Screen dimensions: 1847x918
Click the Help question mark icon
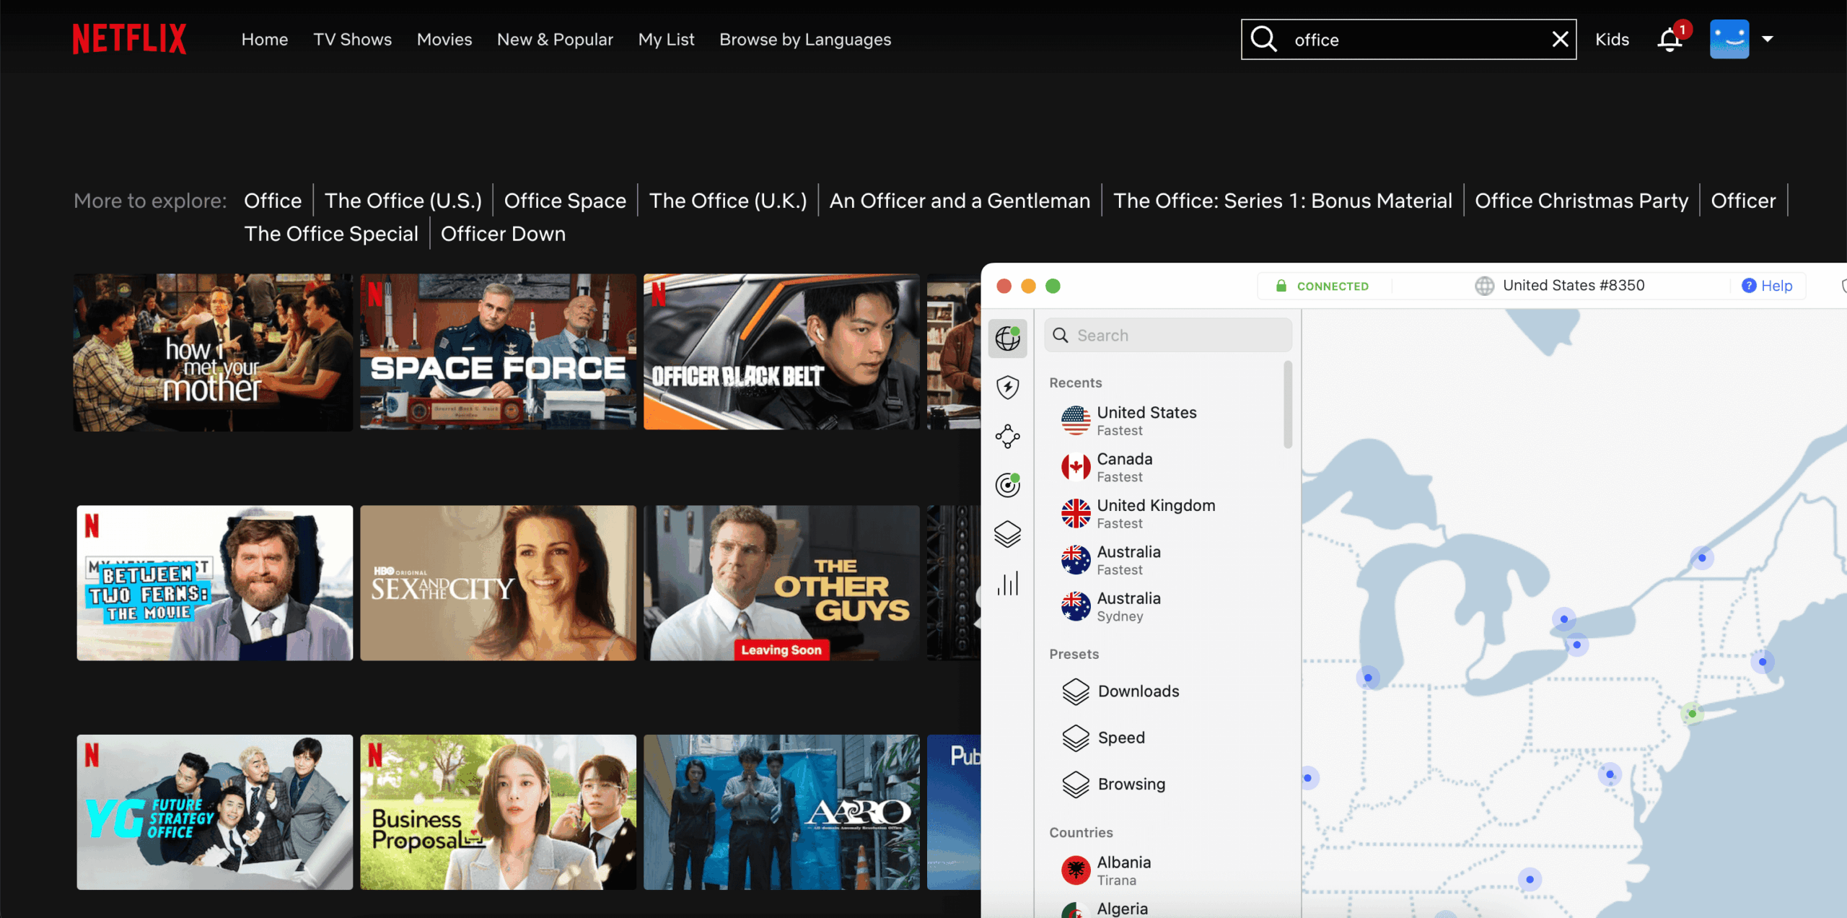tap(1749, 286)
